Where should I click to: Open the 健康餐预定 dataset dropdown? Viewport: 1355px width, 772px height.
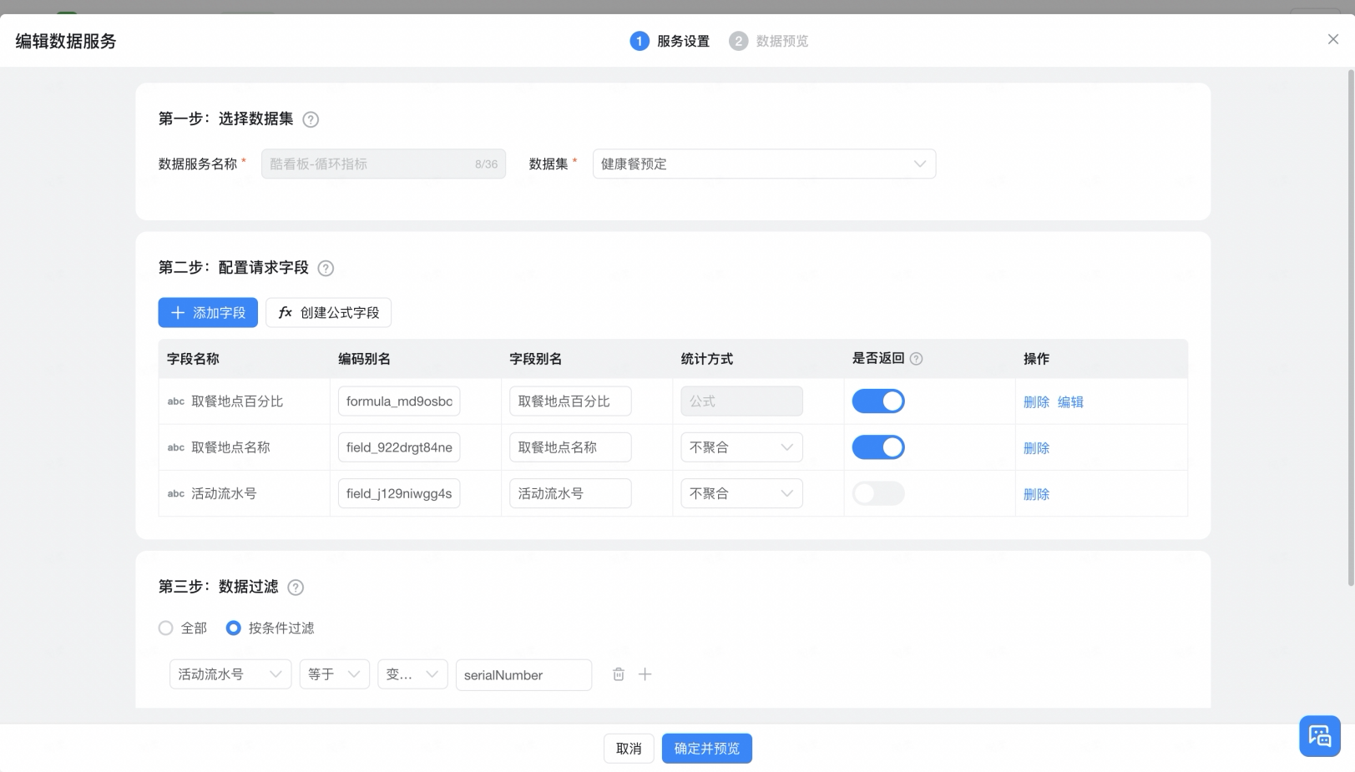click(764, 164)
